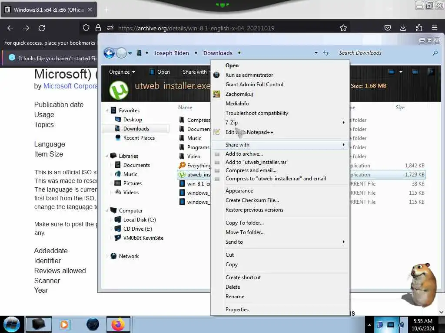The height and width of the screenshot is (333, 445).
Task: Click the Windows Start orb
Action: pos(12,324)
